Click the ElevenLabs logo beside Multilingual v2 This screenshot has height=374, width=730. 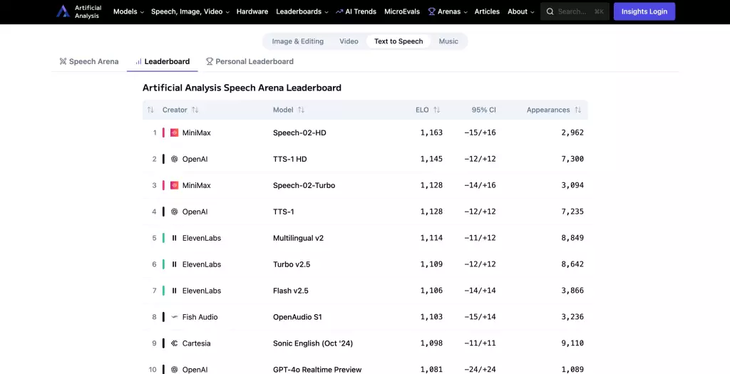[174, 238]
